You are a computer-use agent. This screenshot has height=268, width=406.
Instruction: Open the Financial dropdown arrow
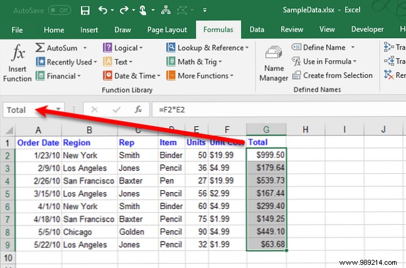[x=78, y=76]
